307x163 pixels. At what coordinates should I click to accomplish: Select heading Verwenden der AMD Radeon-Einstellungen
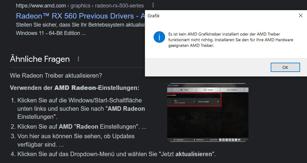(x=75, y=88)
